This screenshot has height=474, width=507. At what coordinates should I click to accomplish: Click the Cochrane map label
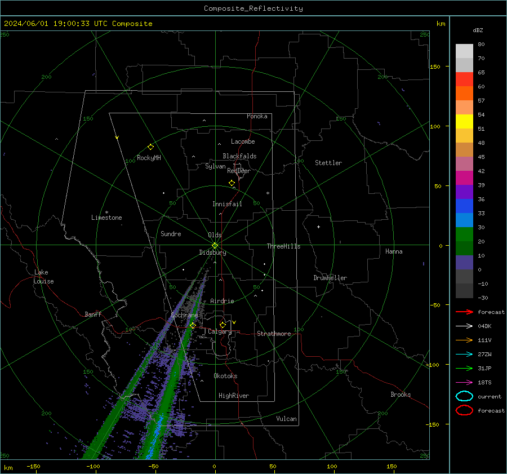pos(184,315)
